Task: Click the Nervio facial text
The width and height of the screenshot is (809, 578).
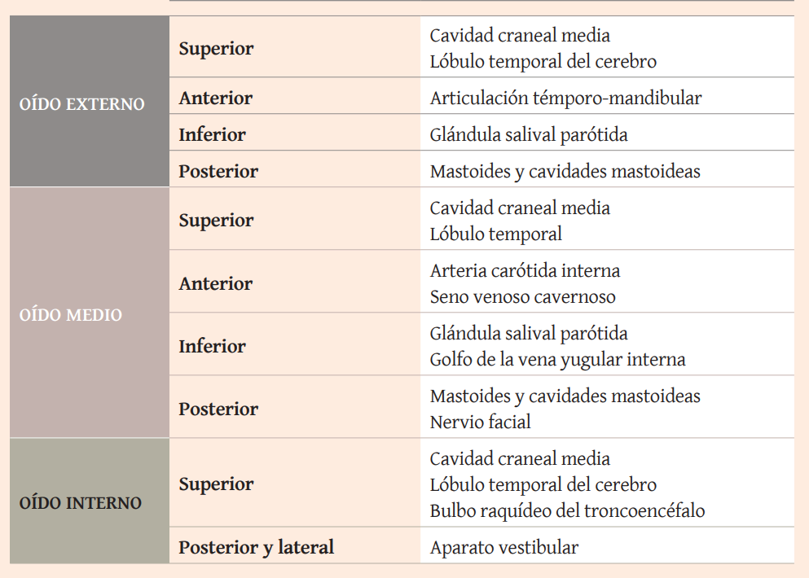Action: (x=480, y=422)
